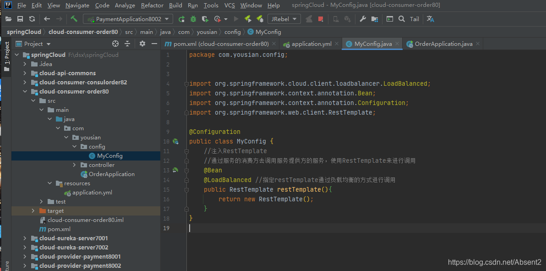Navigate forward with the right arrow icon
This screenshot has height=271, width=546.
tap(59, 19)
